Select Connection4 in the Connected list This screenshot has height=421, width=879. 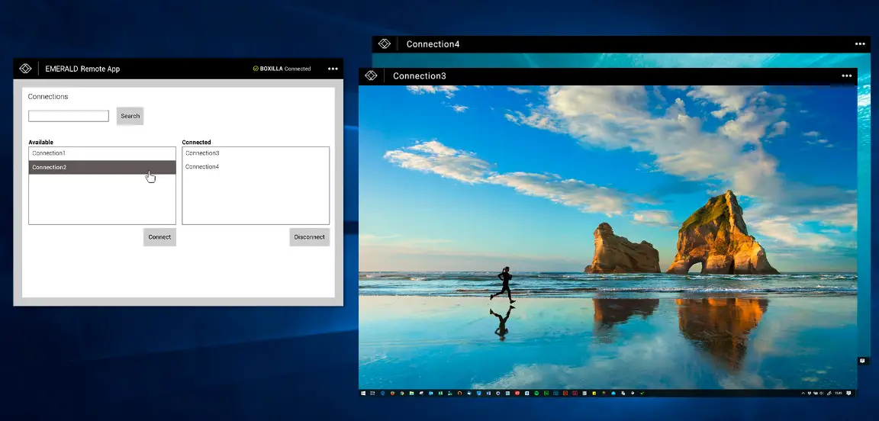[x=256, y=167]
